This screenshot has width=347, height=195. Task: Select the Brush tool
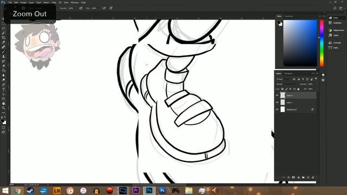click(4, 52)
